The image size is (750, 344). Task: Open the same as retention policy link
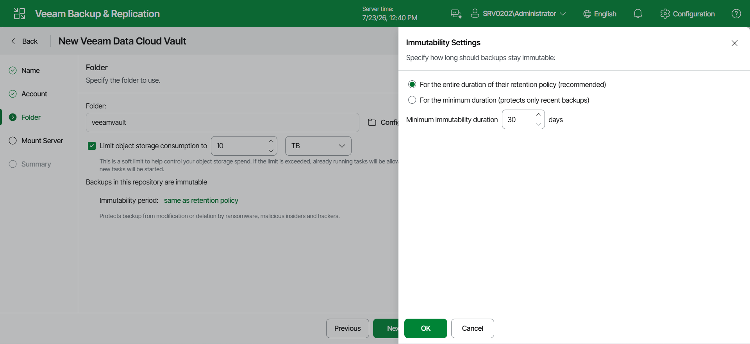coord(201,200)
